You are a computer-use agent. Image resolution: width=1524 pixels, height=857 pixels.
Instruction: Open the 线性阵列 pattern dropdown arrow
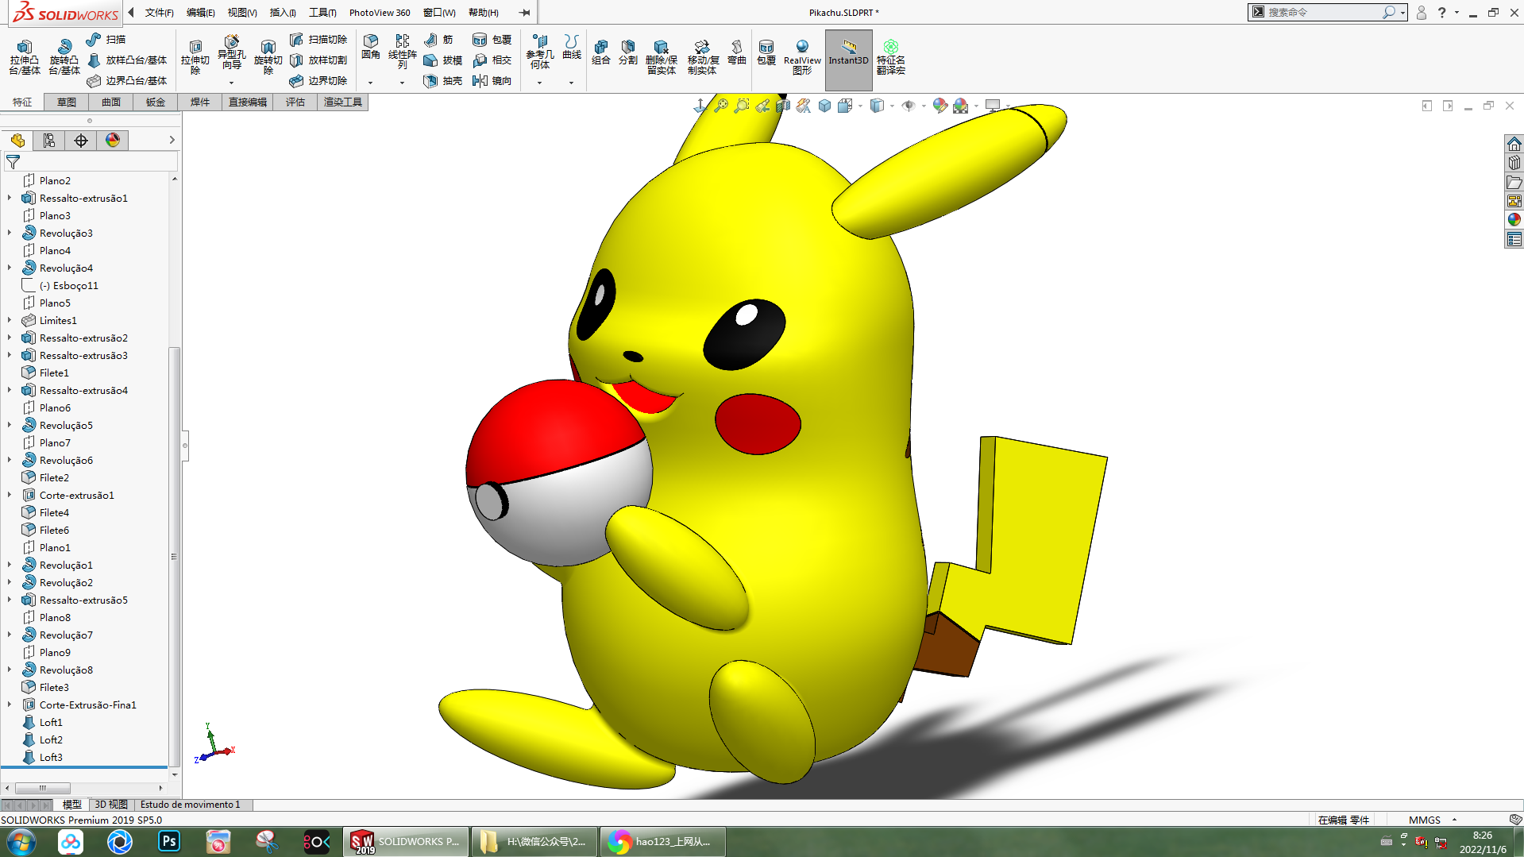click(402, 83)
